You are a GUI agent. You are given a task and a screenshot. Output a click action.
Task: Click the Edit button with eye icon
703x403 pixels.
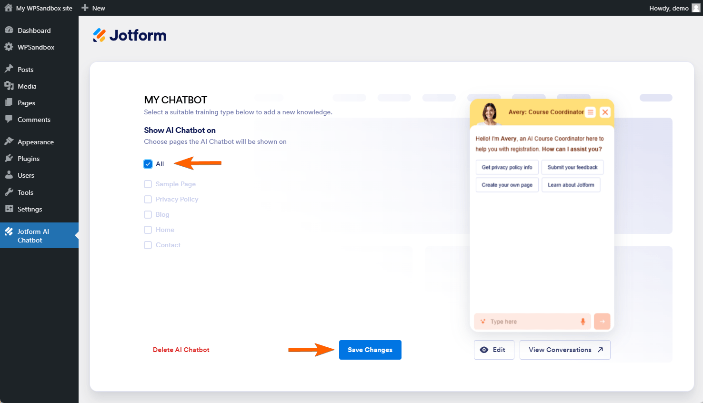coord(494,350)
